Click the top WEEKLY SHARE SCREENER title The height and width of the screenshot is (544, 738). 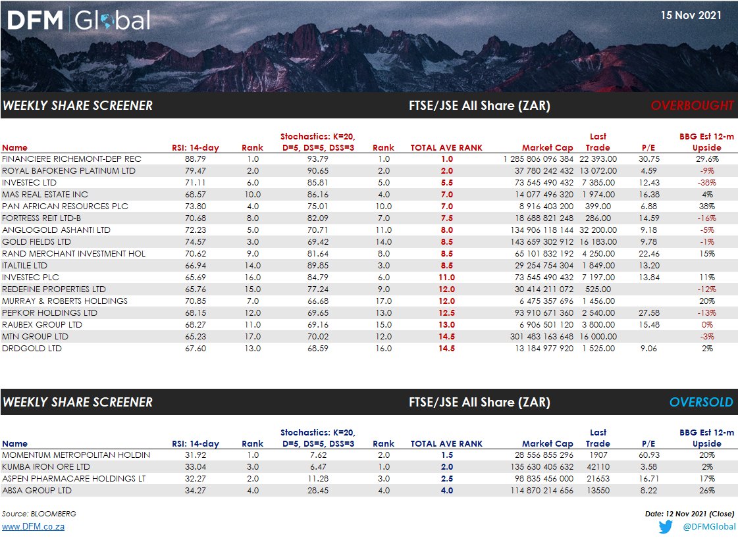(78, 105)
